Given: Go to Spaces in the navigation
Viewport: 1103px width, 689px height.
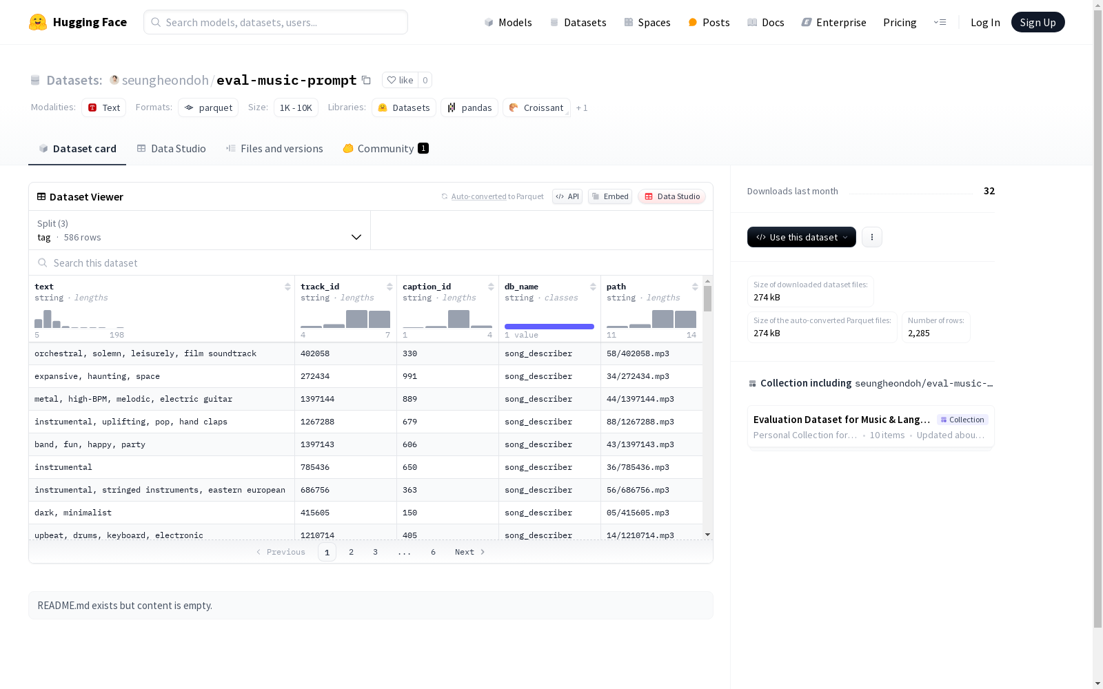Looking at the screenshot, I should pos(647,22).
